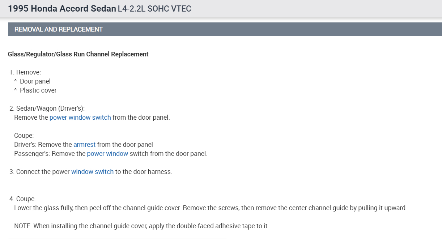This screenshot has width=442, height=239.
Task: Open the power window link on Passenger's line
Action: [x=107, y=154]
